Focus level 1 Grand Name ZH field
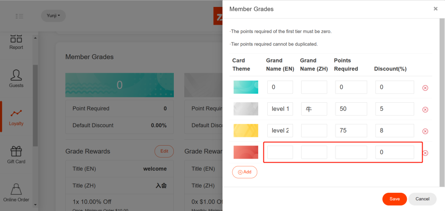The width and height of the screenshot is (445, 211). (x=314, y=109)
